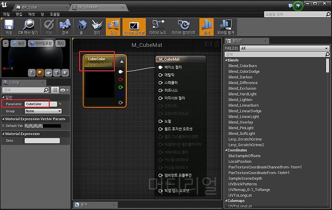Click the 메탈릭 input pin
The height and width of the screenshot is (210, 332).
pos(160,75)
